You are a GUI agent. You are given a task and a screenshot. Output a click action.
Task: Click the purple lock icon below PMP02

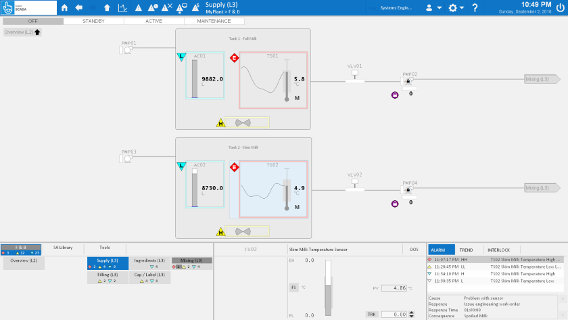(x=394, y=95)
